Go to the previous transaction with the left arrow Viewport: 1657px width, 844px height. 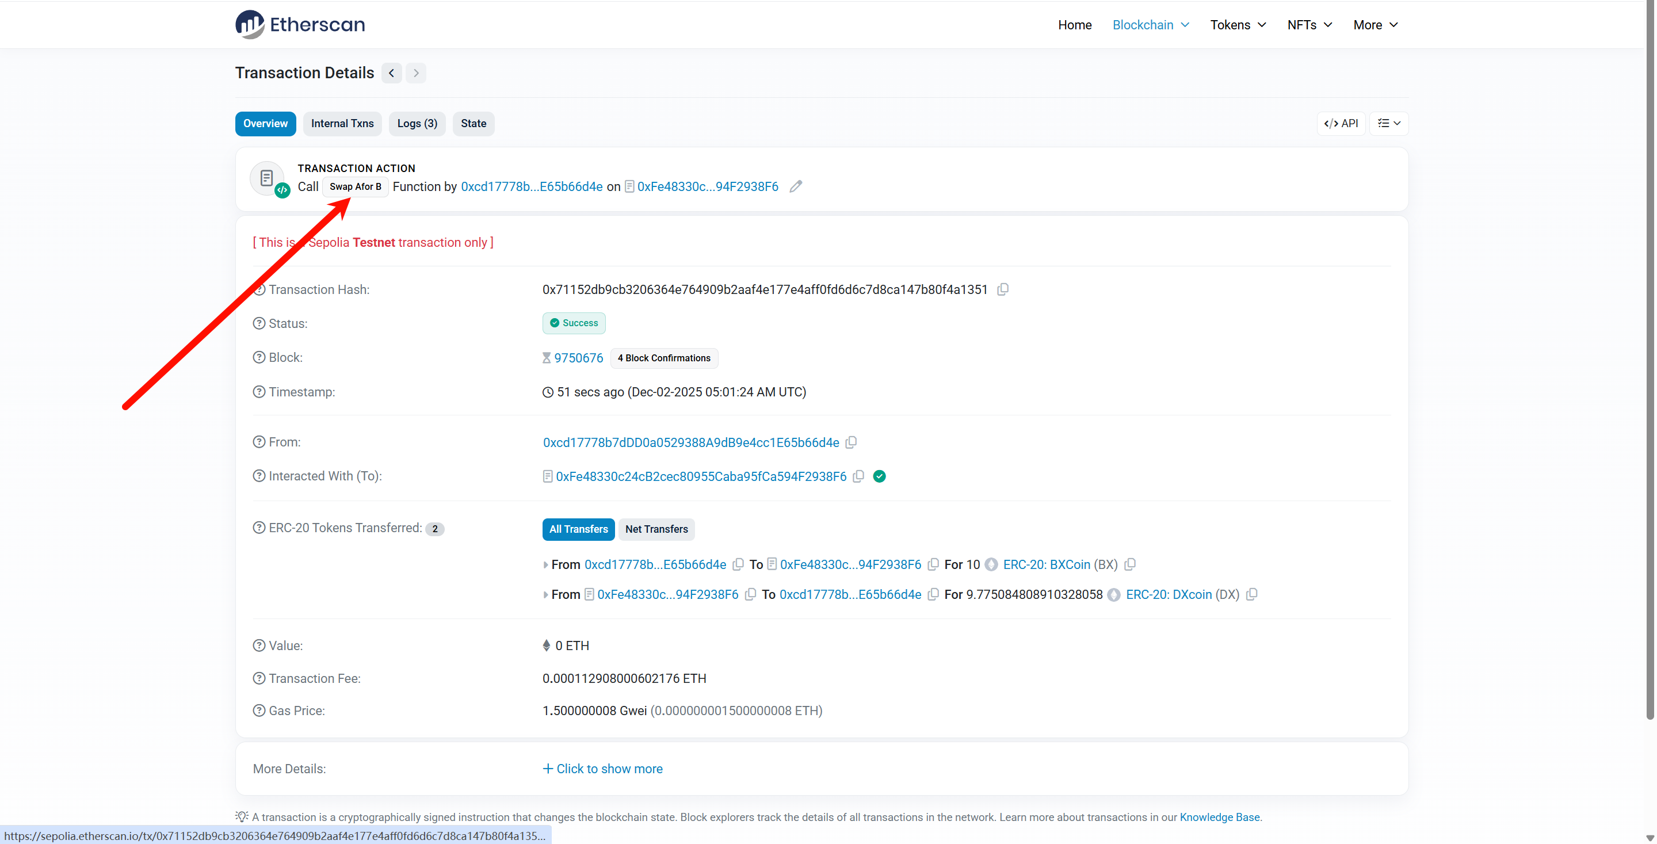click(x=391, y=73)
